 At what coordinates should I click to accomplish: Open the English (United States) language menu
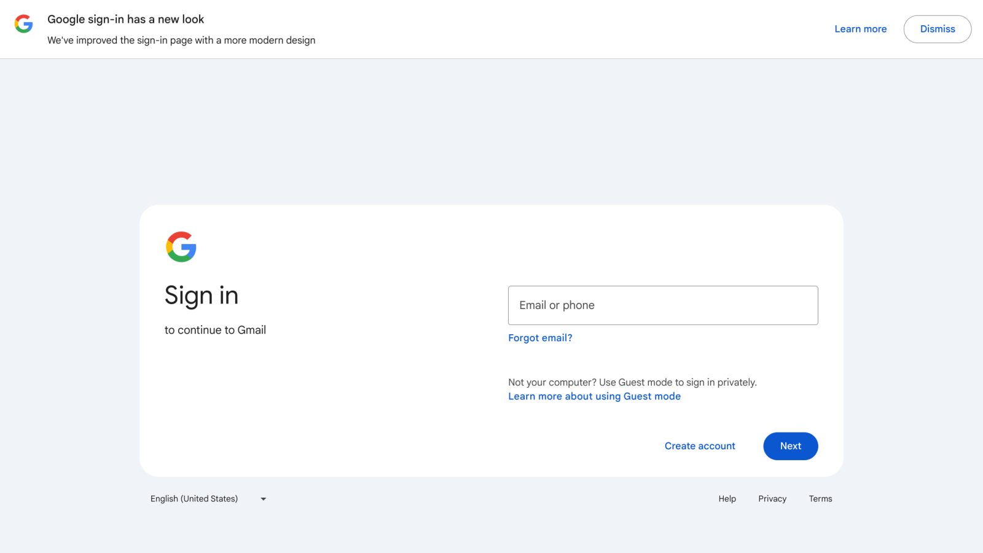(x=194, y=499)
